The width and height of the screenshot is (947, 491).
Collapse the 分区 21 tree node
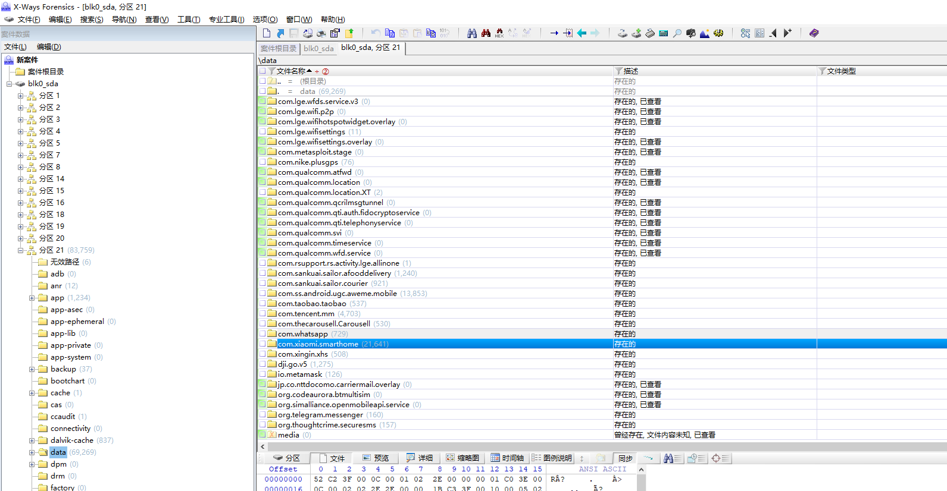pos(21,250)
